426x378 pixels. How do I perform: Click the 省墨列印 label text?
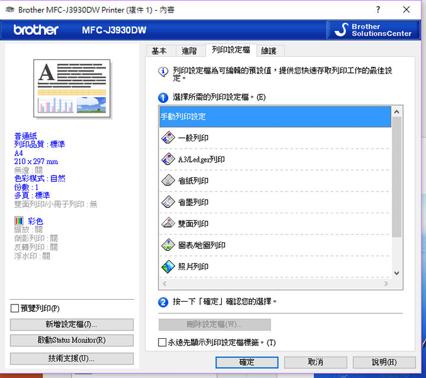pyautogui.click(x=193, y=202)
